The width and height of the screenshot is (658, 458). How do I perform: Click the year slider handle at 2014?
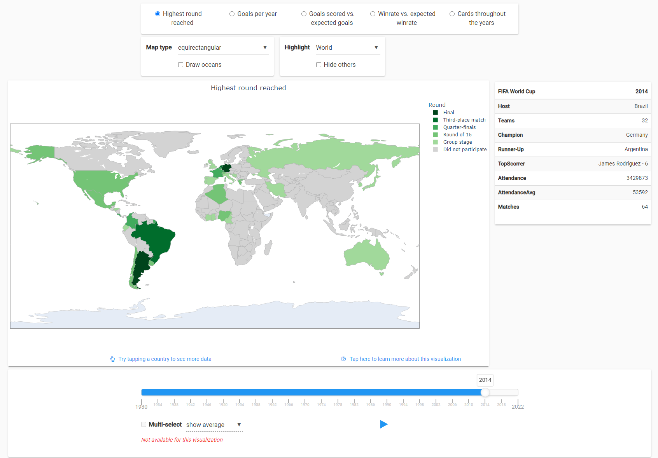485,392
